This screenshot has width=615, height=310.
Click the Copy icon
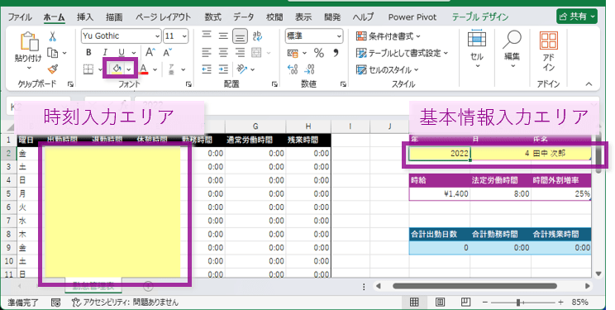(52, 53)
